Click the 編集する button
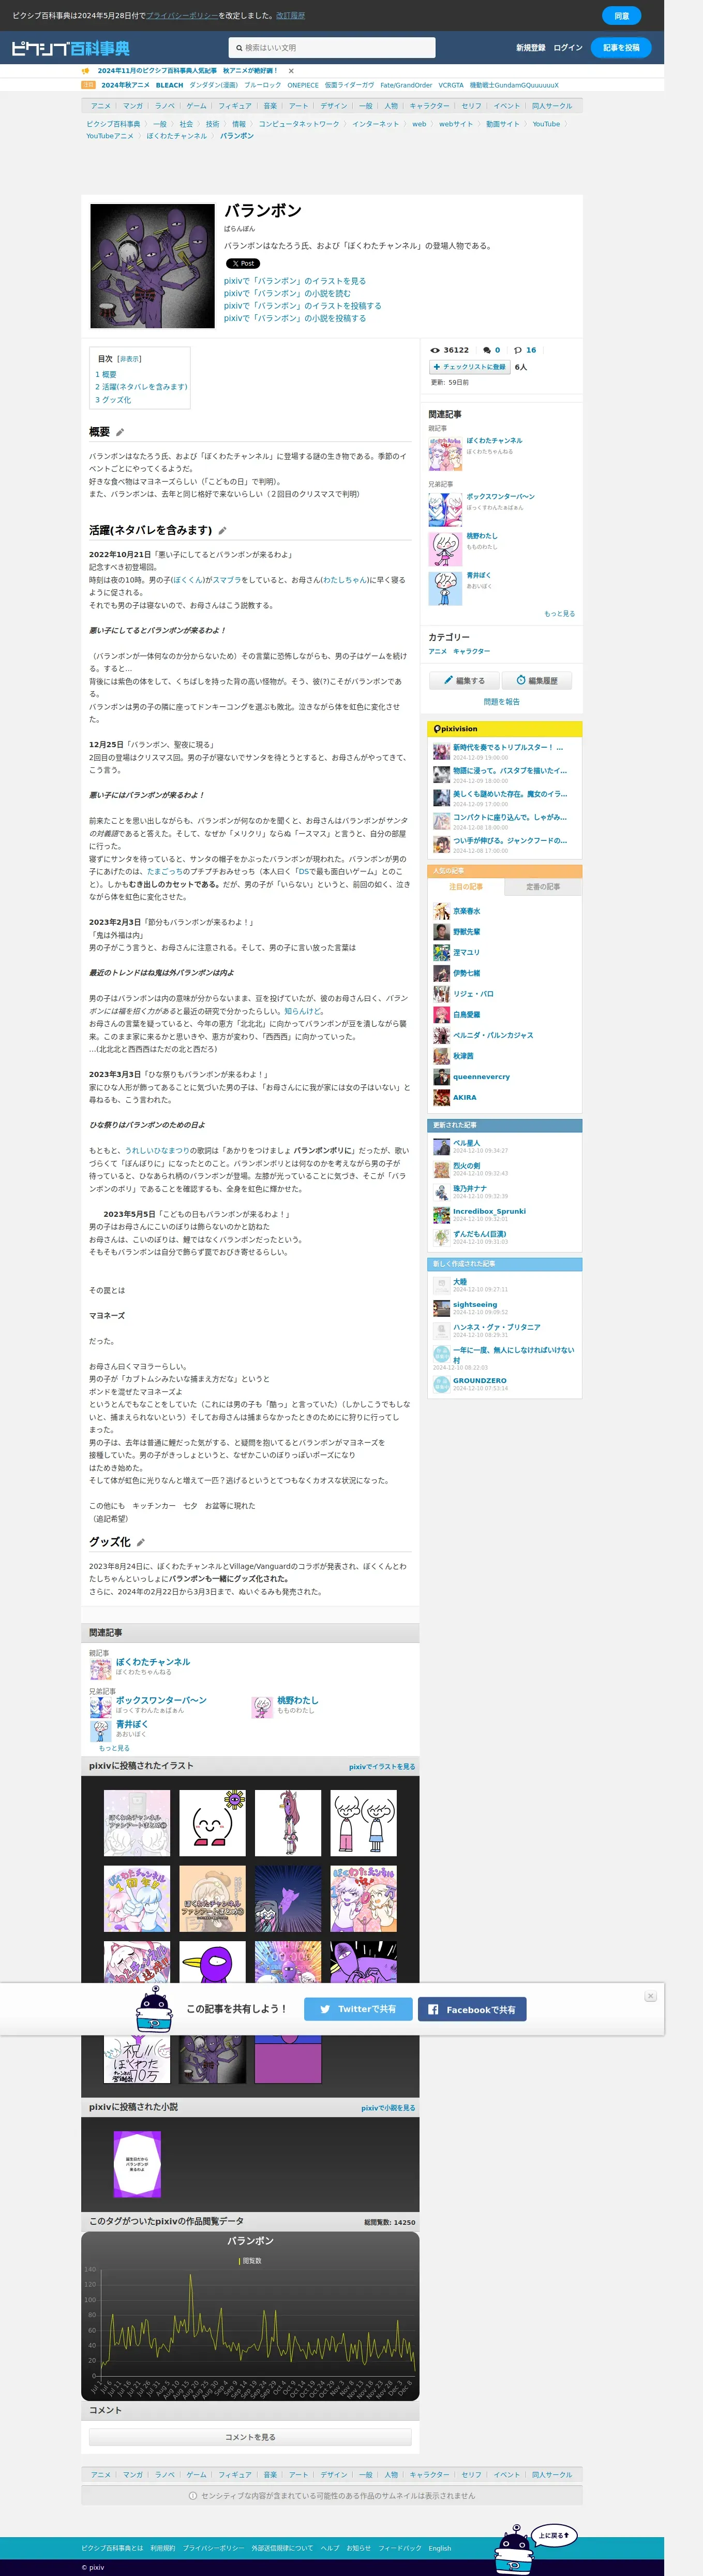Screen dimensions: 703x2576 (463, 681)
